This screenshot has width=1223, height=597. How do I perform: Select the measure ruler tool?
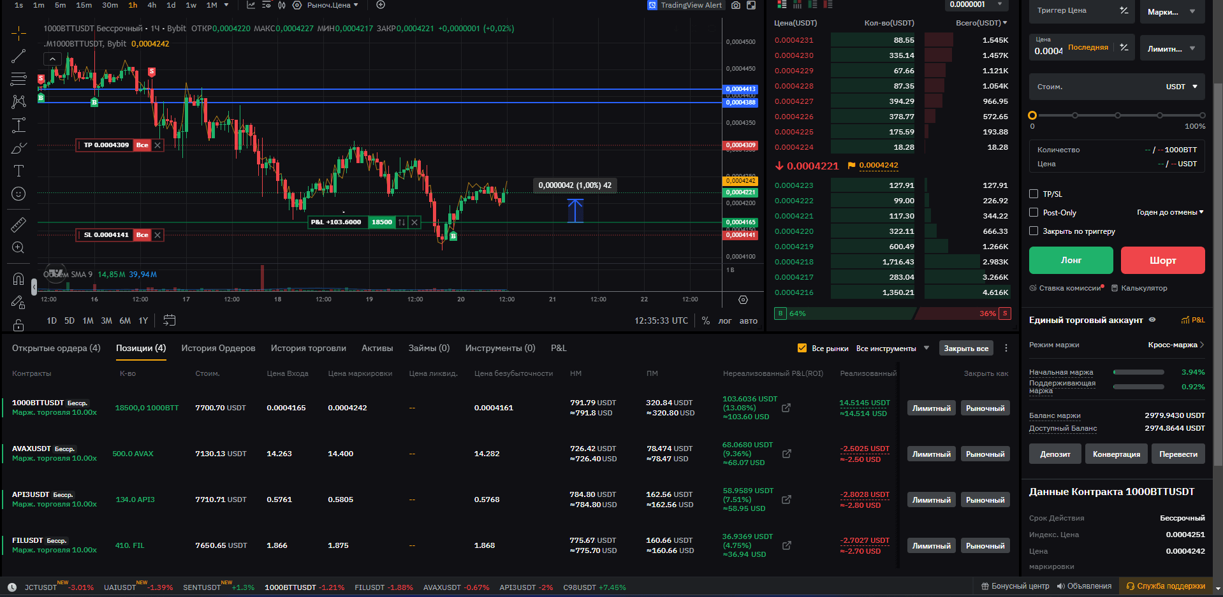(18, 224)
